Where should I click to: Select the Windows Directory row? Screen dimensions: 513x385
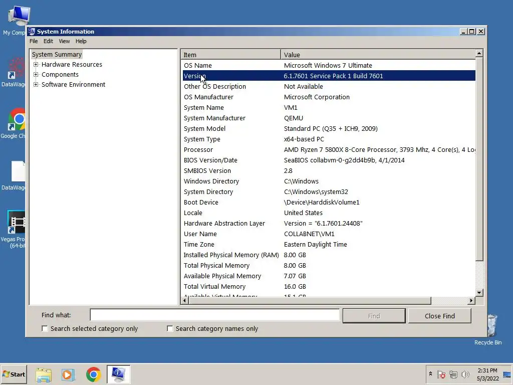click(329, 181)
